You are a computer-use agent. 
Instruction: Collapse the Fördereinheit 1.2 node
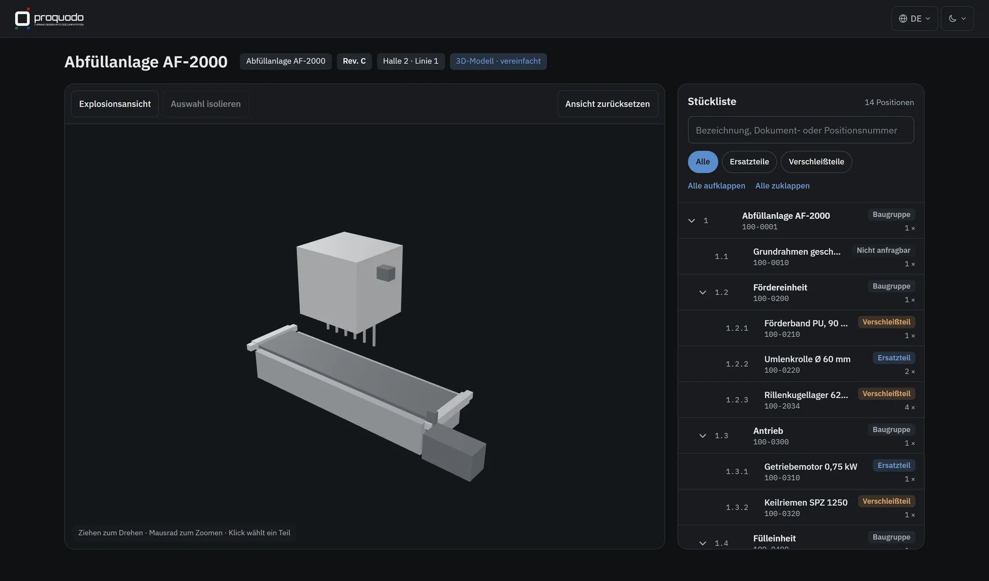703,292
